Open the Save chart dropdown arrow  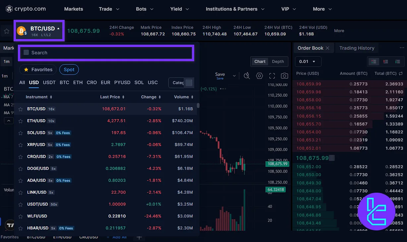tap(234, 75)
